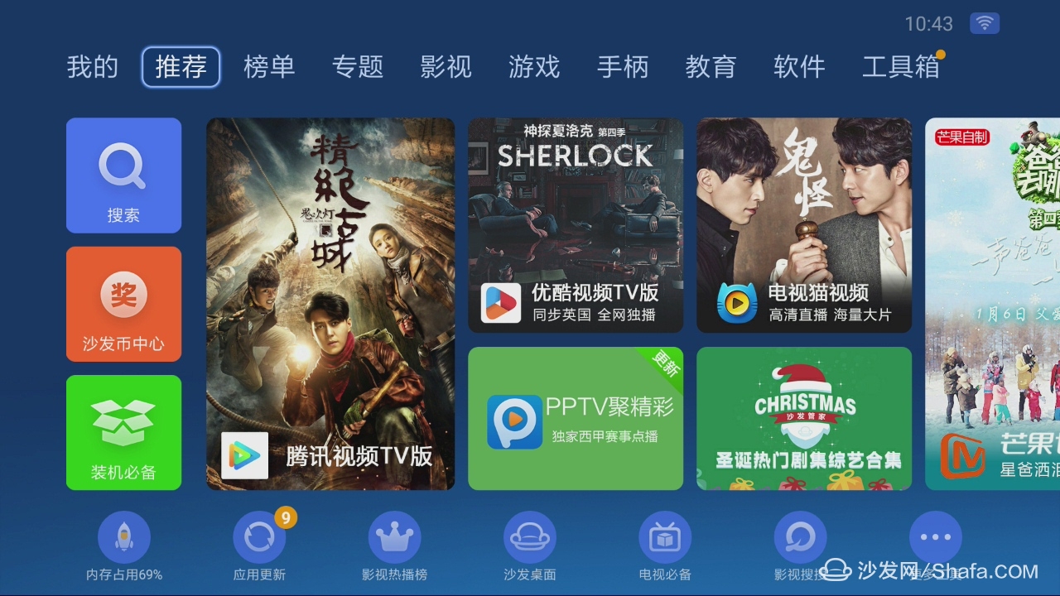Open 装机必备 box tile
The height and width of the screenshot is (596, 1060).
click(123, 432)
